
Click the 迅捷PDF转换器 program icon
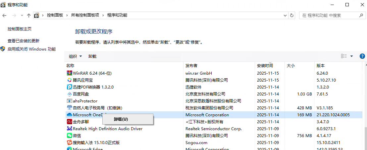tap(70, 87)
